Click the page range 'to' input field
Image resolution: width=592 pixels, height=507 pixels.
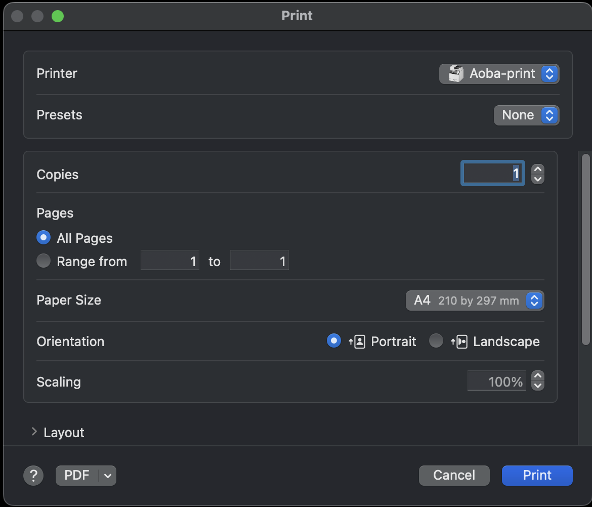(x=259, y=261)
